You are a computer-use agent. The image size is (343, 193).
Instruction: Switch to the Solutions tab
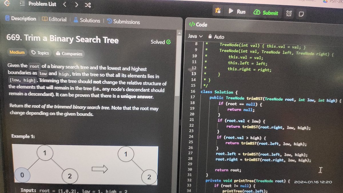[87, 20]
